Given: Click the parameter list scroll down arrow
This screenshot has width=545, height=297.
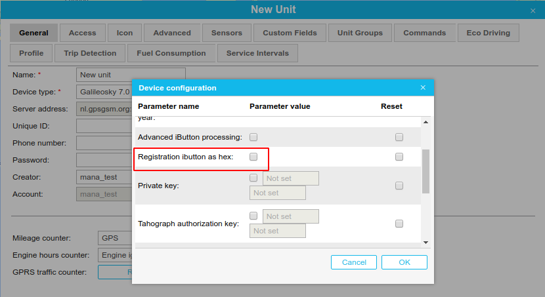Looking at the screenshot, I should [x=425, y=242].
